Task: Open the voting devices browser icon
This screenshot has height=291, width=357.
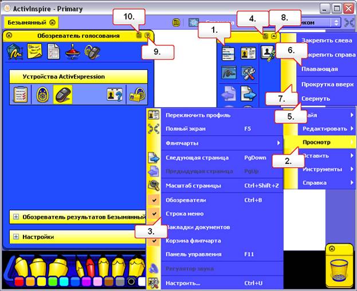Action: pyautogui.click(x=92, y=52)
